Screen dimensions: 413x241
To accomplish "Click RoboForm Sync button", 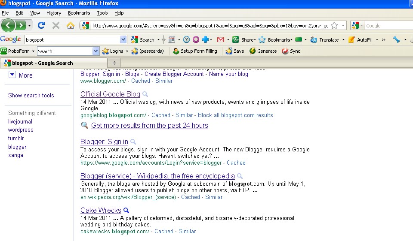I will click(291, 51).
